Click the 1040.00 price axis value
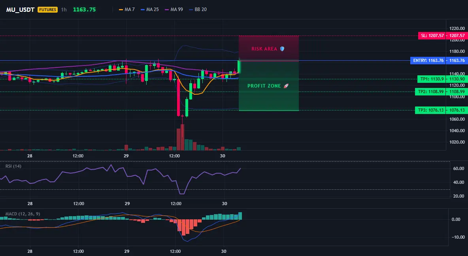The image size is (468, 256). coord(457,131)
